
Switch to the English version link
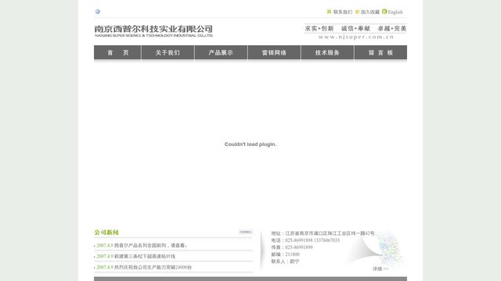(x=395, y=12)
